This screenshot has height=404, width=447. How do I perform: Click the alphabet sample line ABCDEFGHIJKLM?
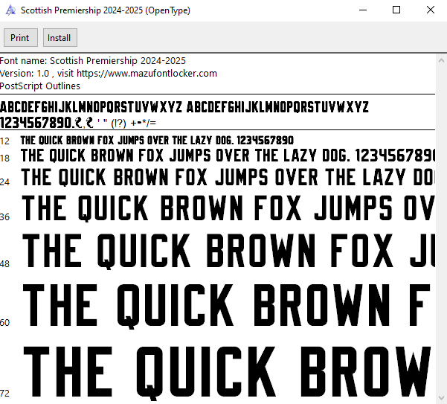[x=184, y=107]
